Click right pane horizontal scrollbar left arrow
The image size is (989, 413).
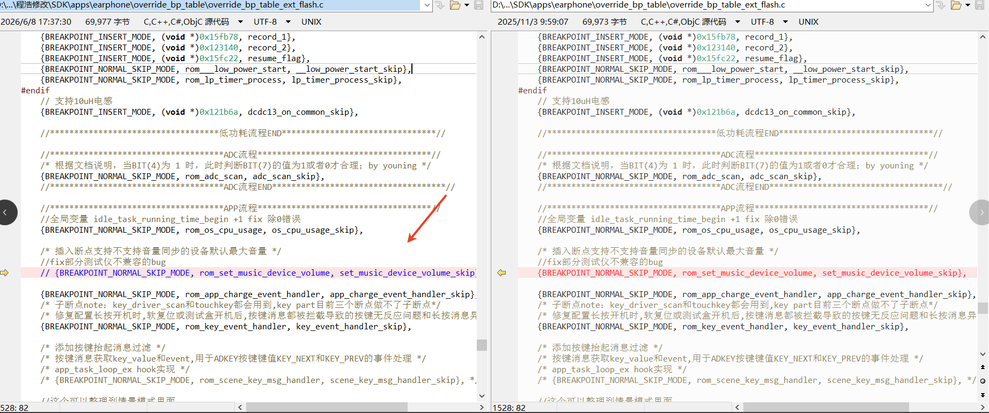(737, 408)
